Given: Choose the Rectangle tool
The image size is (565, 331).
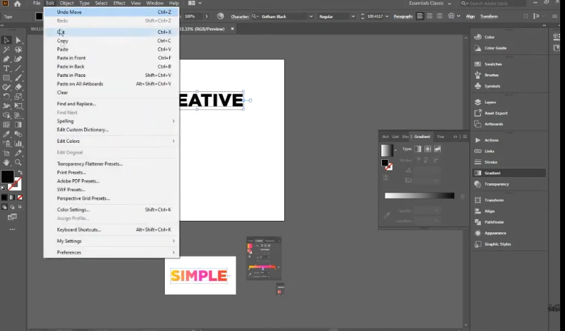Looking at the screenshot, I should point(6,77).
